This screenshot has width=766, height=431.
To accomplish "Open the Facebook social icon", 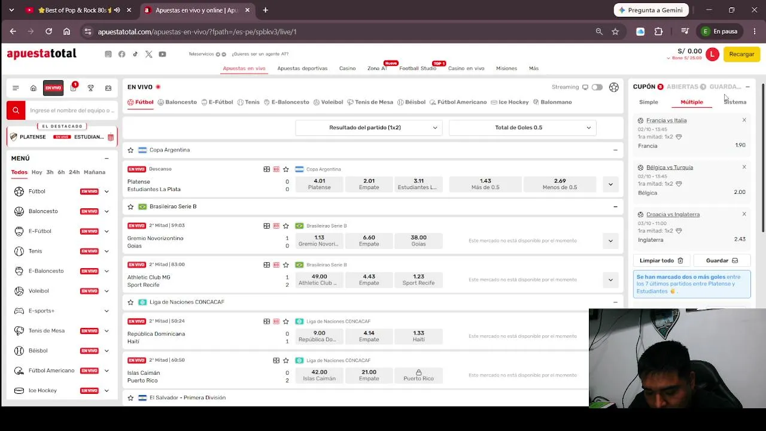I will [x=121, y=54].
